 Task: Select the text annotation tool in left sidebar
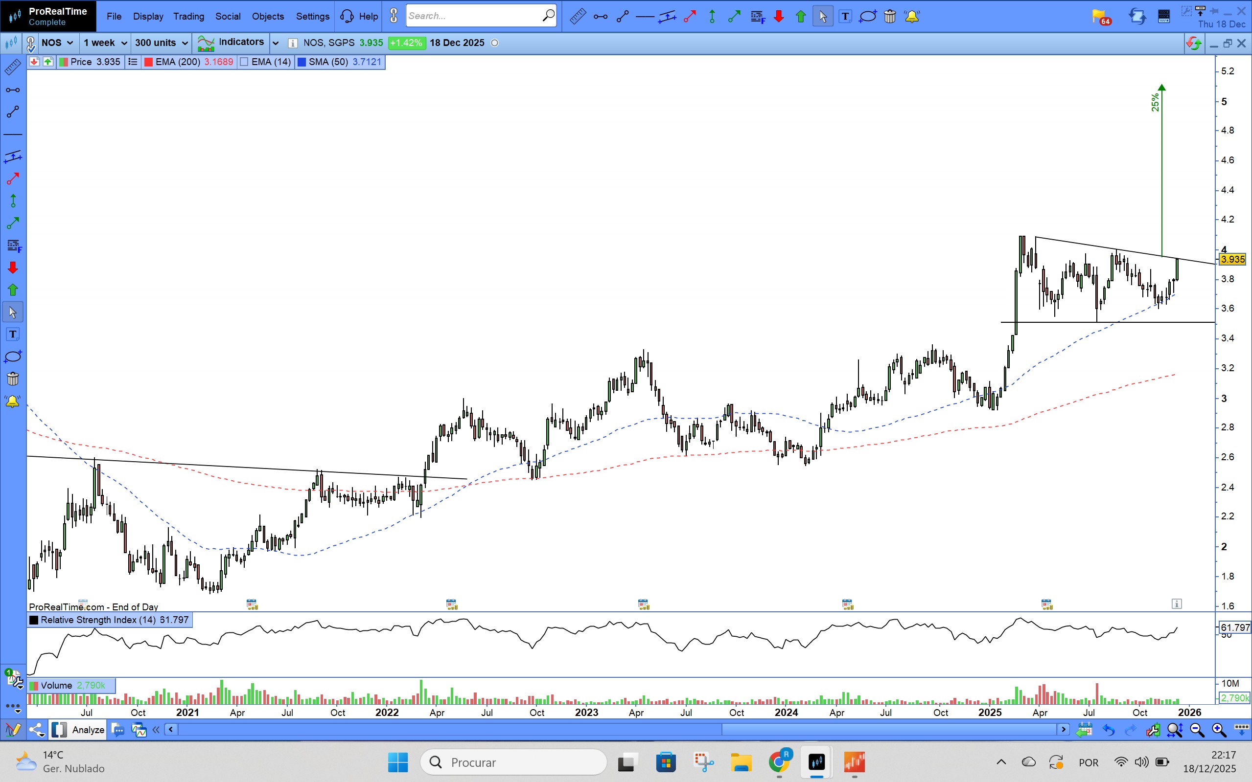(x=12, y=335)
